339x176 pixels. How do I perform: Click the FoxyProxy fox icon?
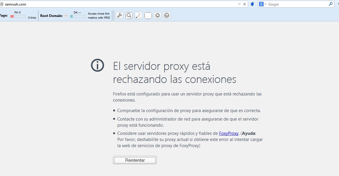click(252, 4)
